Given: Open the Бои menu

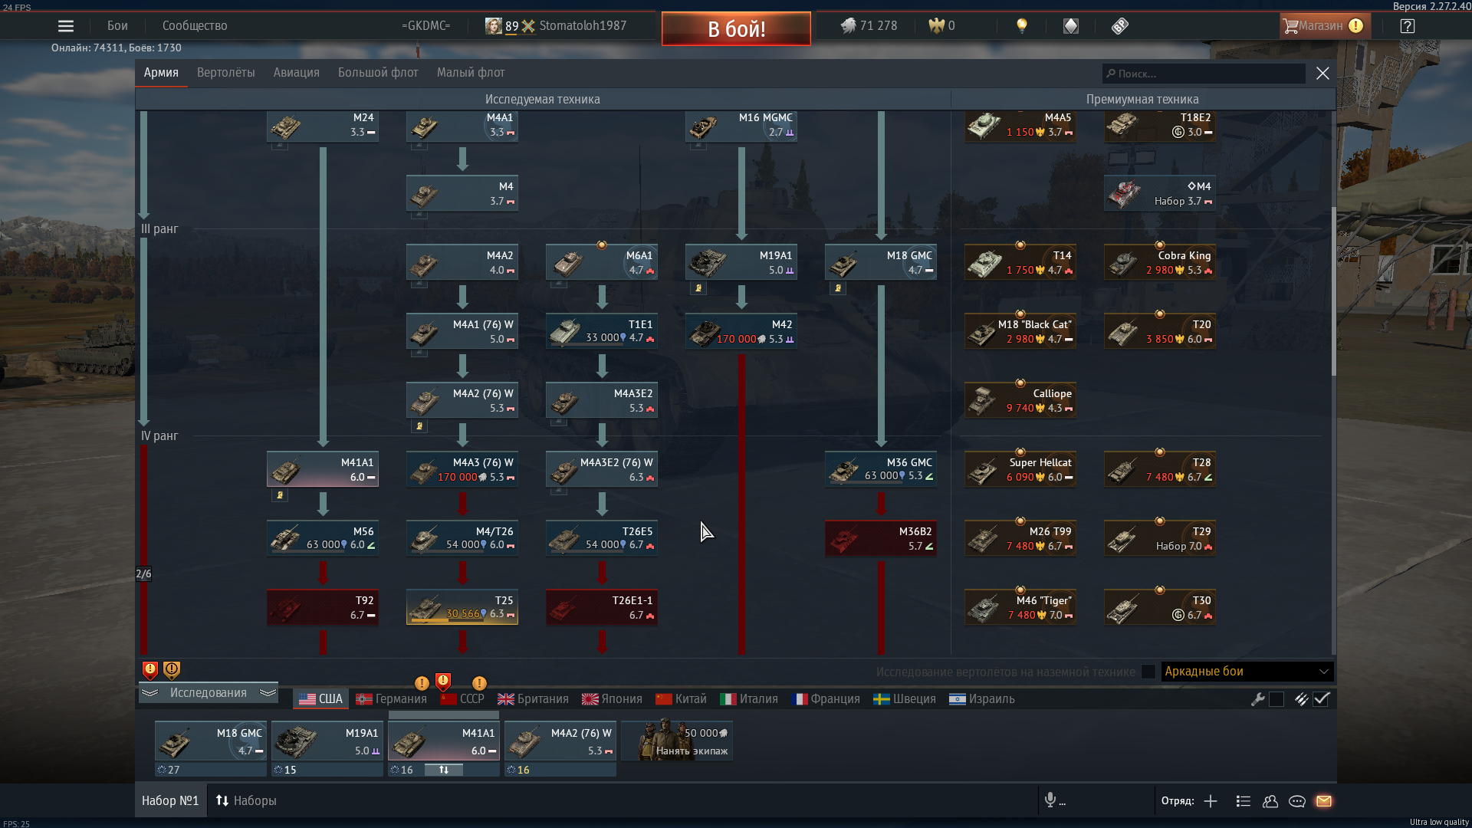Looking at the screenshot, I should click(117, 26).
